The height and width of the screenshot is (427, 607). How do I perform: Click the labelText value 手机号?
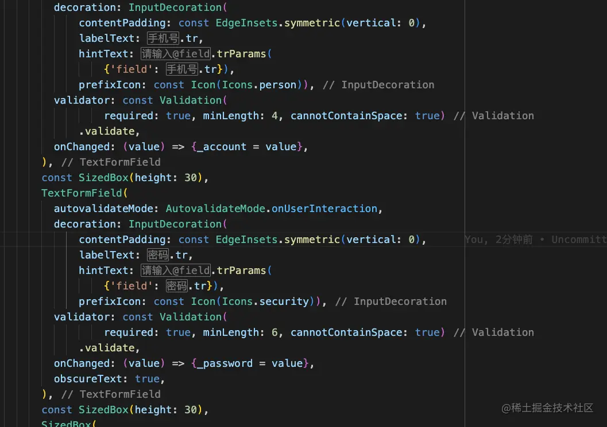click(163, 38)
